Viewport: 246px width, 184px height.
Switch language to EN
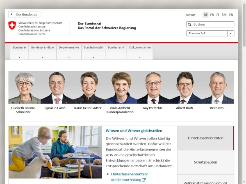[231, 15]
